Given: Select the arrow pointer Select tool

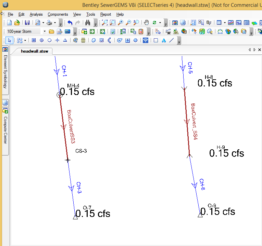Looking at the screenshot, I should 9,40.
